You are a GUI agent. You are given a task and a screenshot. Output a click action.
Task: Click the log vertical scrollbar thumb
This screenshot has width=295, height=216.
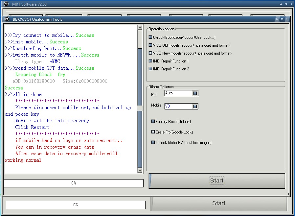pos(140,108)
